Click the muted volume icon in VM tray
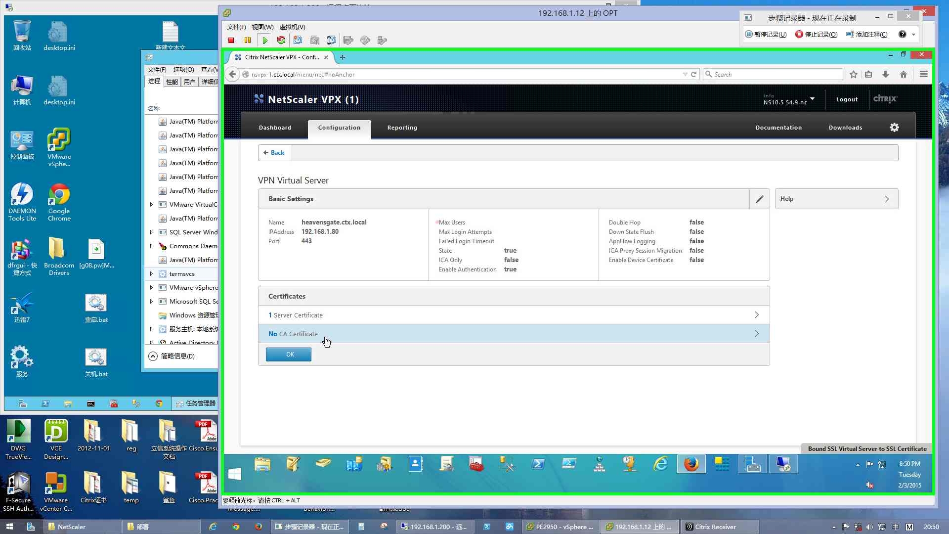Screen dimensions: 949x534 [x=870, y=485]
